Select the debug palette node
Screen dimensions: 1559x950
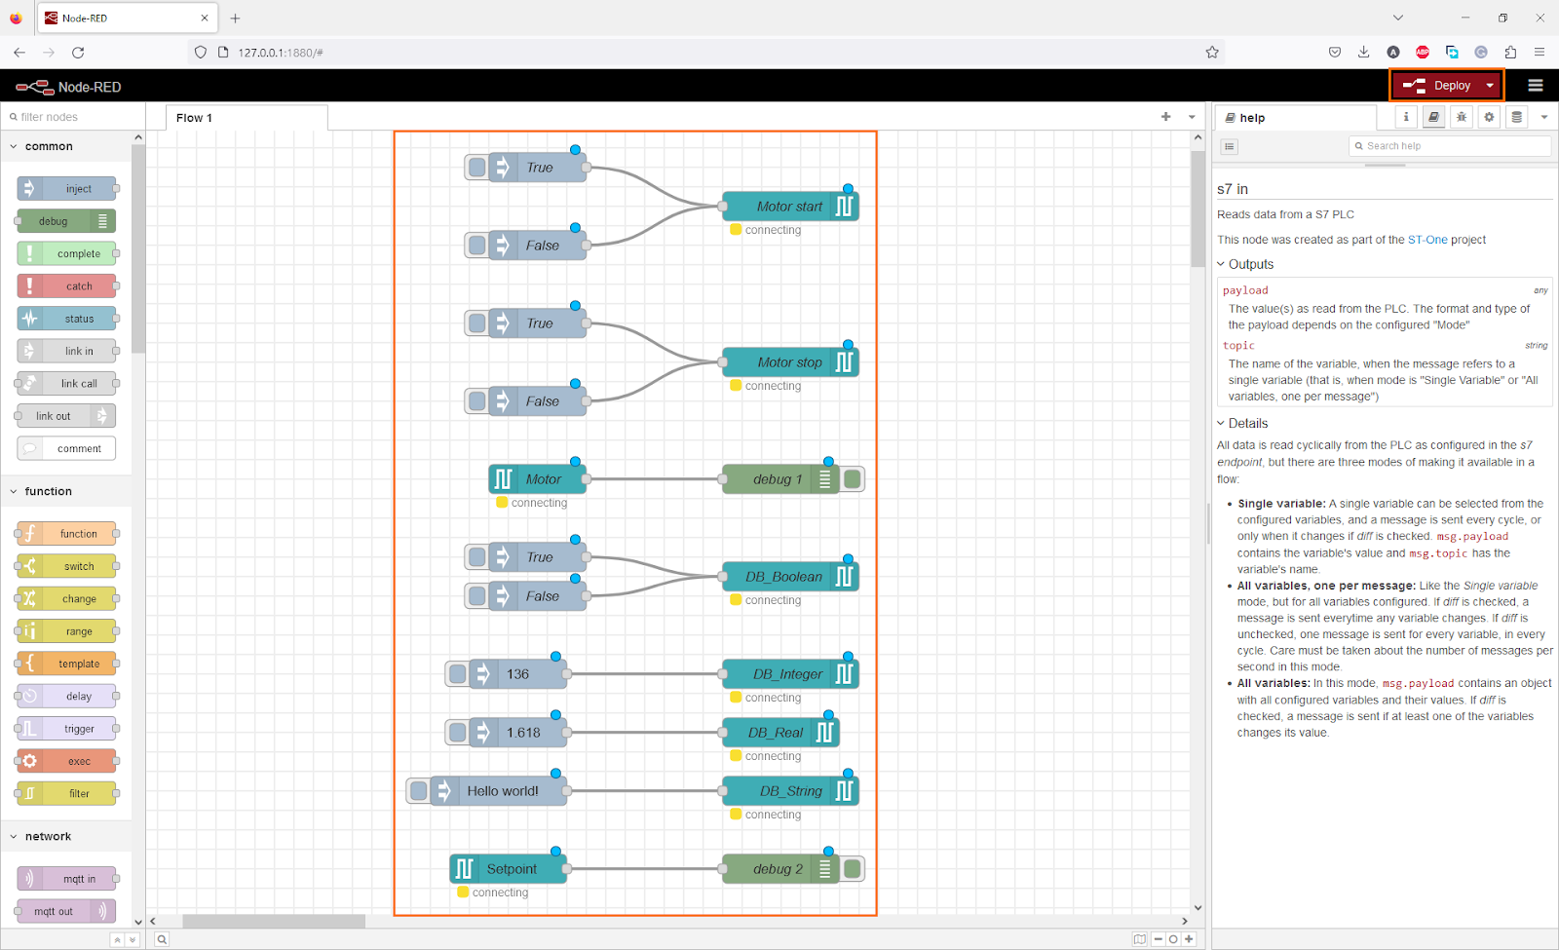[x=66, y=221]
